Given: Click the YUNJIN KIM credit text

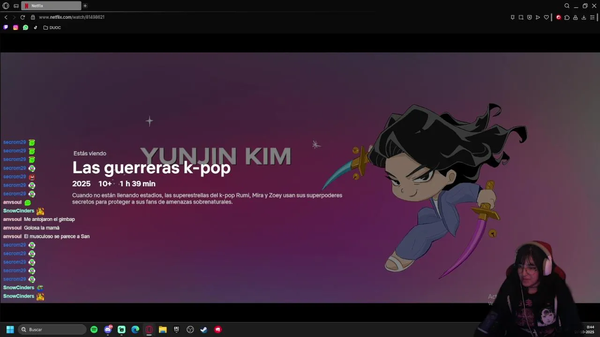Looking at the screenshot, I should (x=216, y=156).
